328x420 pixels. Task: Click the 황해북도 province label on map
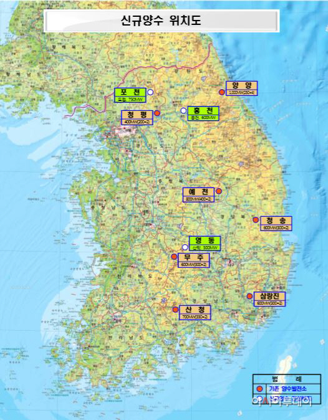tap(68, 47)
